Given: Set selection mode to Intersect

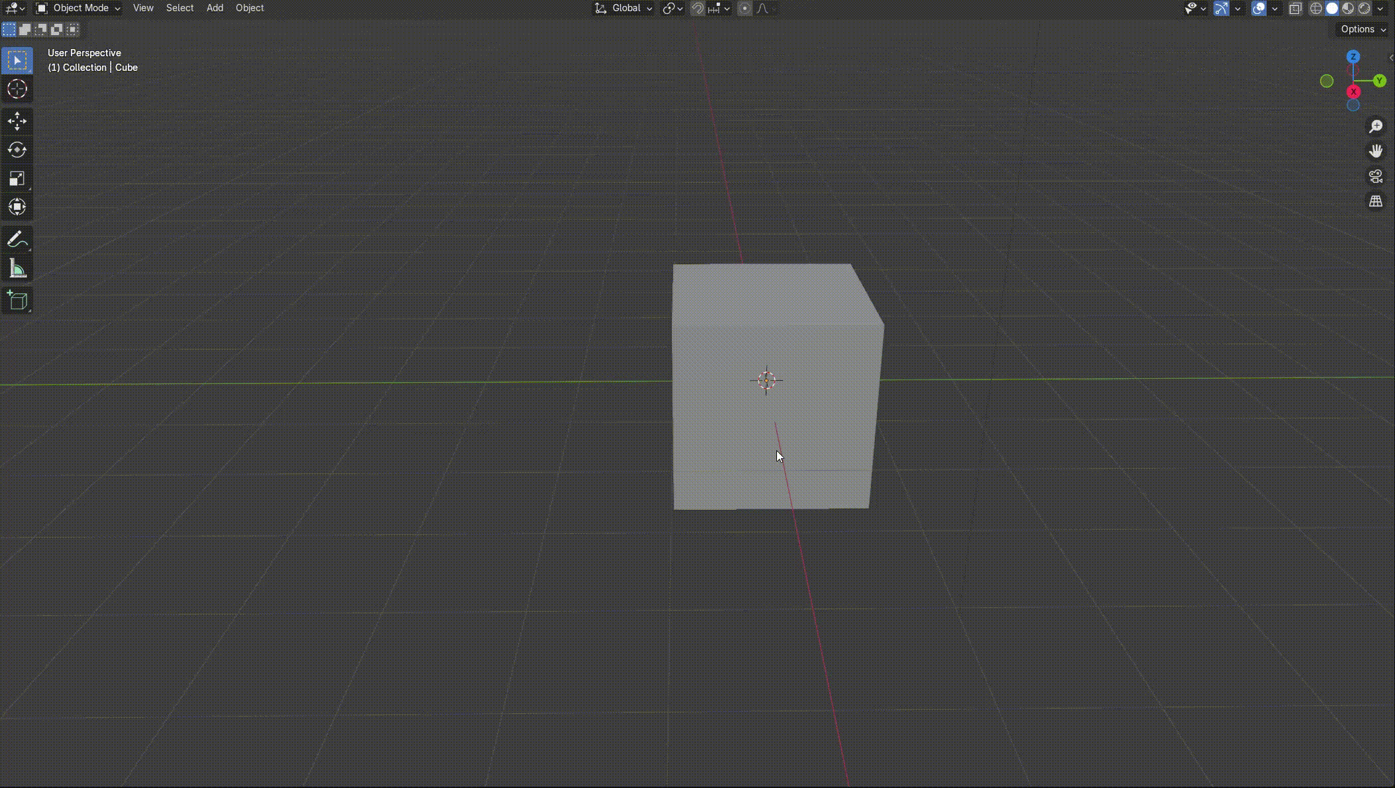Looking at the screenshot, I should pyautogui.click(x=72, y=29).
